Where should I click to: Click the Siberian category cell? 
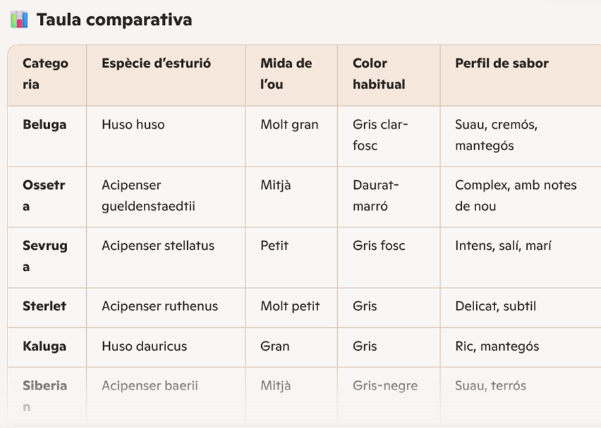point(45,396)
